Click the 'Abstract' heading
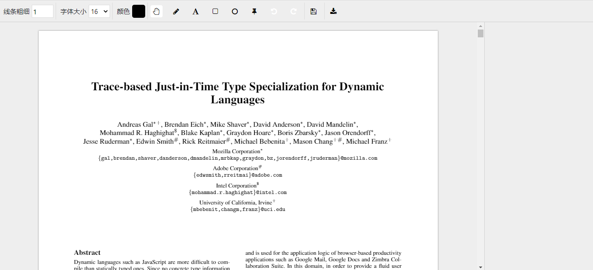 tap(87, 253)
